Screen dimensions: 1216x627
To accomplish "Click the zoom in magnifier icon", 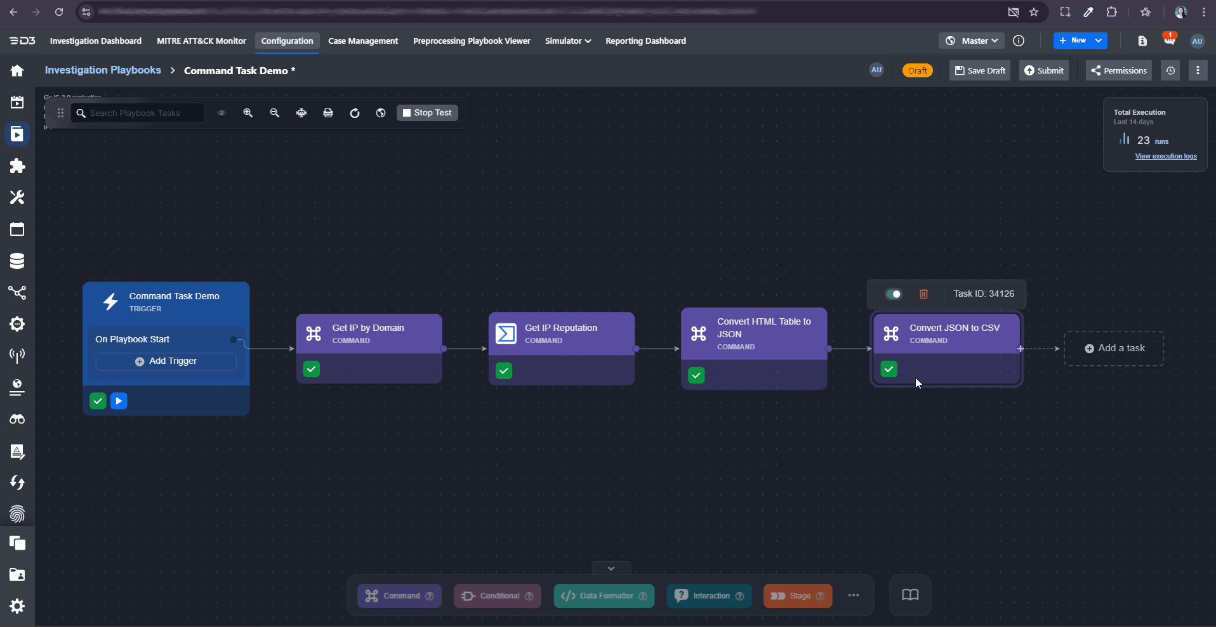I will point(248,113).
